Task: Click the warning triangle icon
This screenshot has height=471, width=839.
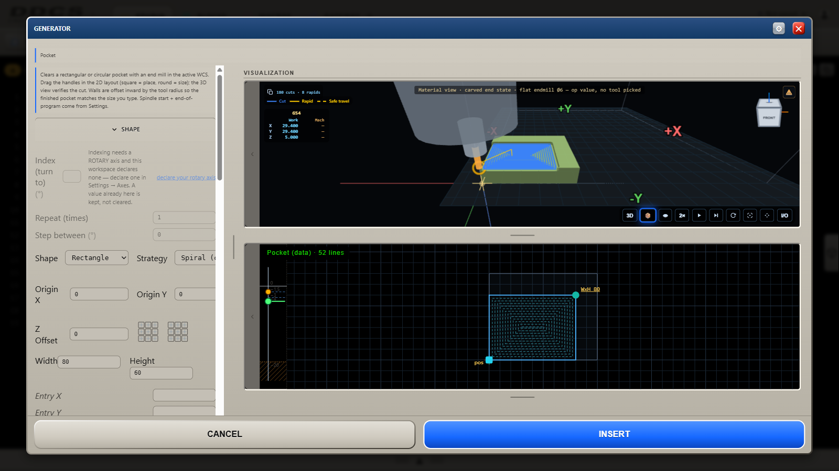Action: (x=789, y=92)
